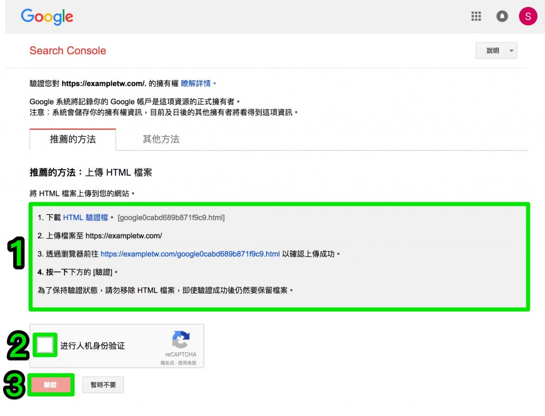Image resolution: width=545 pixels, height=416 pixels.
Task: Click the 进行人机身份验证 label
Action: click(93, 346)
